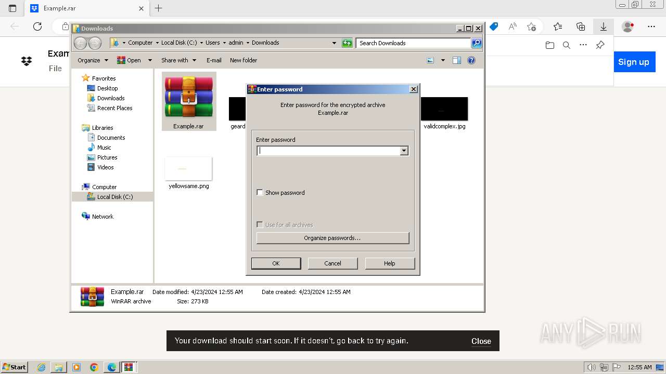Open Downloads in the navigation pane
Viewport: 666px width, 374px height.
click(x=111, y=98)
